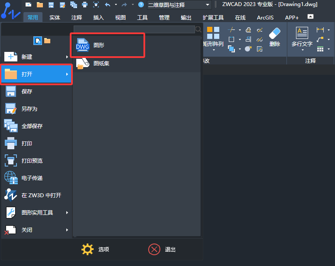Click the linear dimension tool icon
Image resolution: width=335 pixels, height=266 pixels.
coord(320,29)
